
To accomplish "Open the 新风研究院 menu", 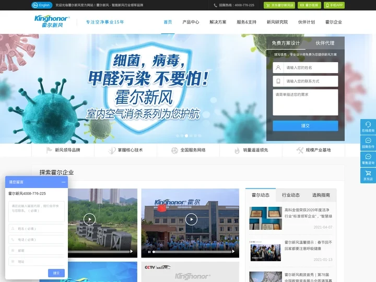I will pyautogui.click(x=277, y=22).
